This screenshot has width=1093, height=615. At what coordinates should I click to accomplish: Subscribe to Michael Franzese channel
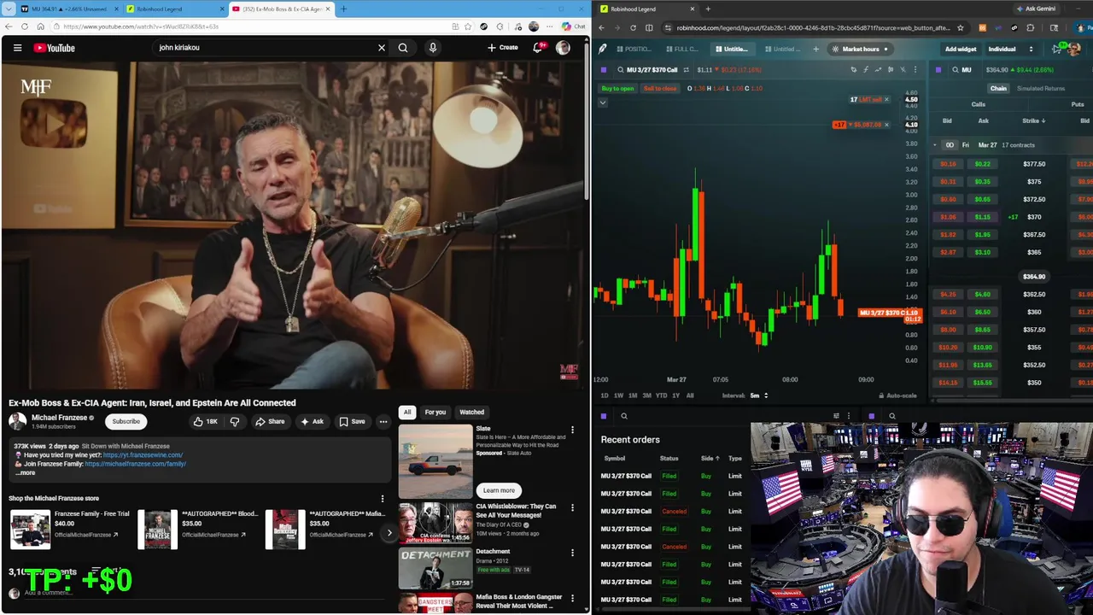(126, 421)
